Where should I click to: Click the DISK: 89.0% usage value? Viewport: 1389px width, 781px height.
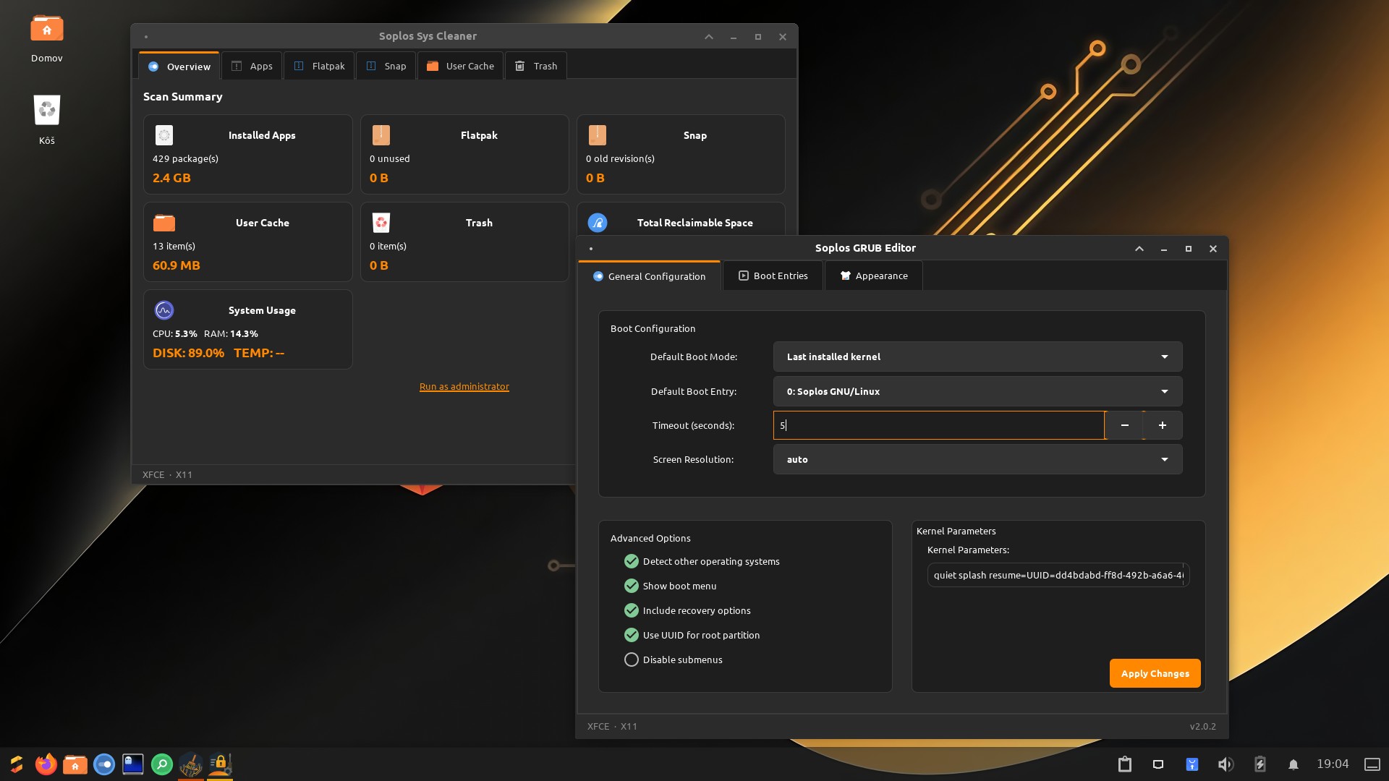click(x=188, y=353)
